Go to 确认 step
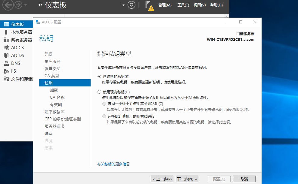 click(48, 133)
